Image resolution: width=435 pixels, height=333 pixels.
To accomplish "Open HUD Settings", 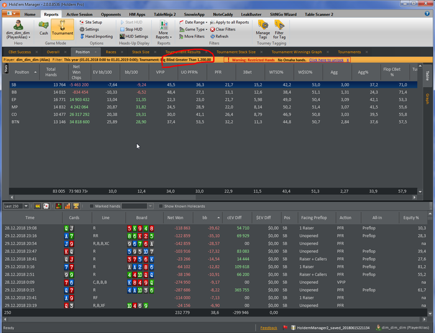I will [134, 37].
